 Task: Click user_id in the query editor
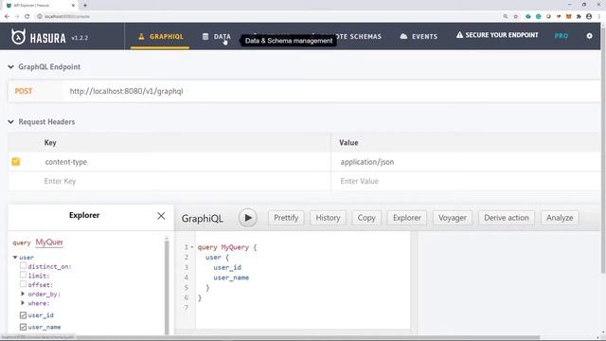(227, 267)
